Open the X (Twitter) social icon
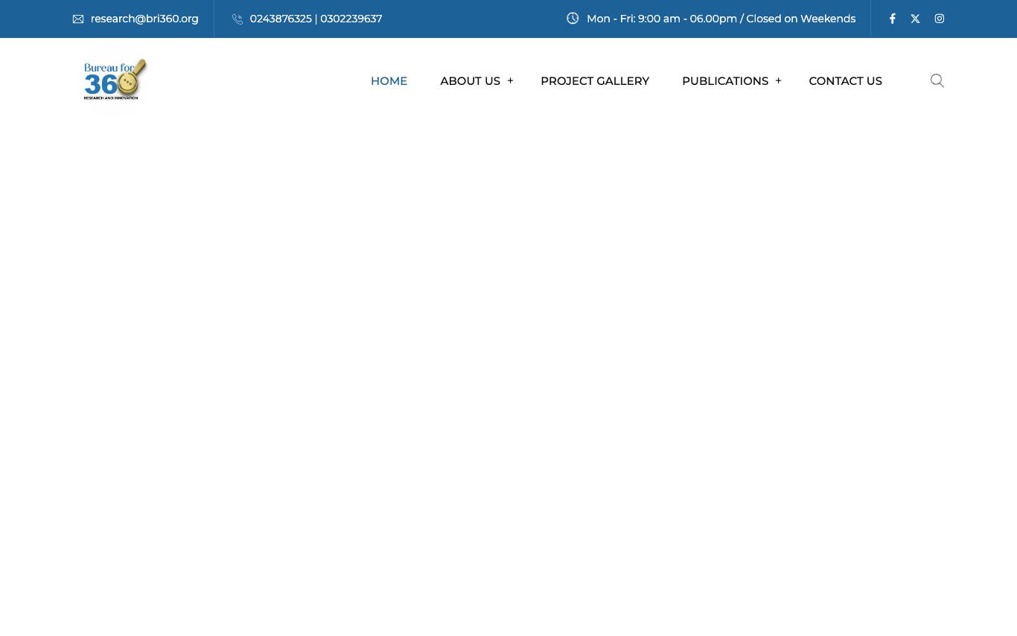 [915, 19]
